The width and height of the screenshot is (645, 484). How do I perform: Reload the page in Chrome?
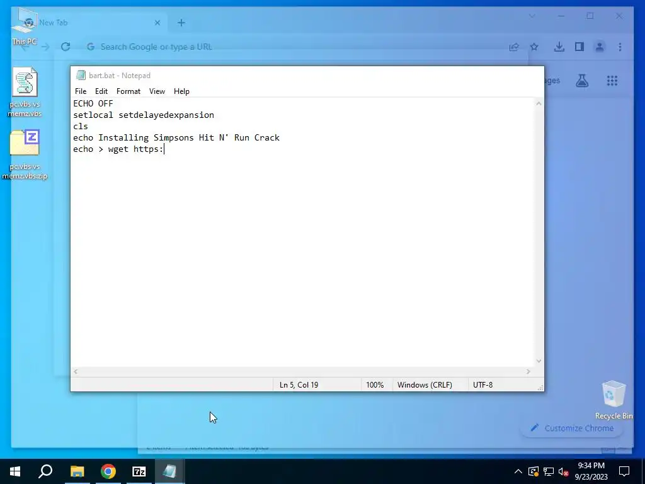tap(66, 47)
